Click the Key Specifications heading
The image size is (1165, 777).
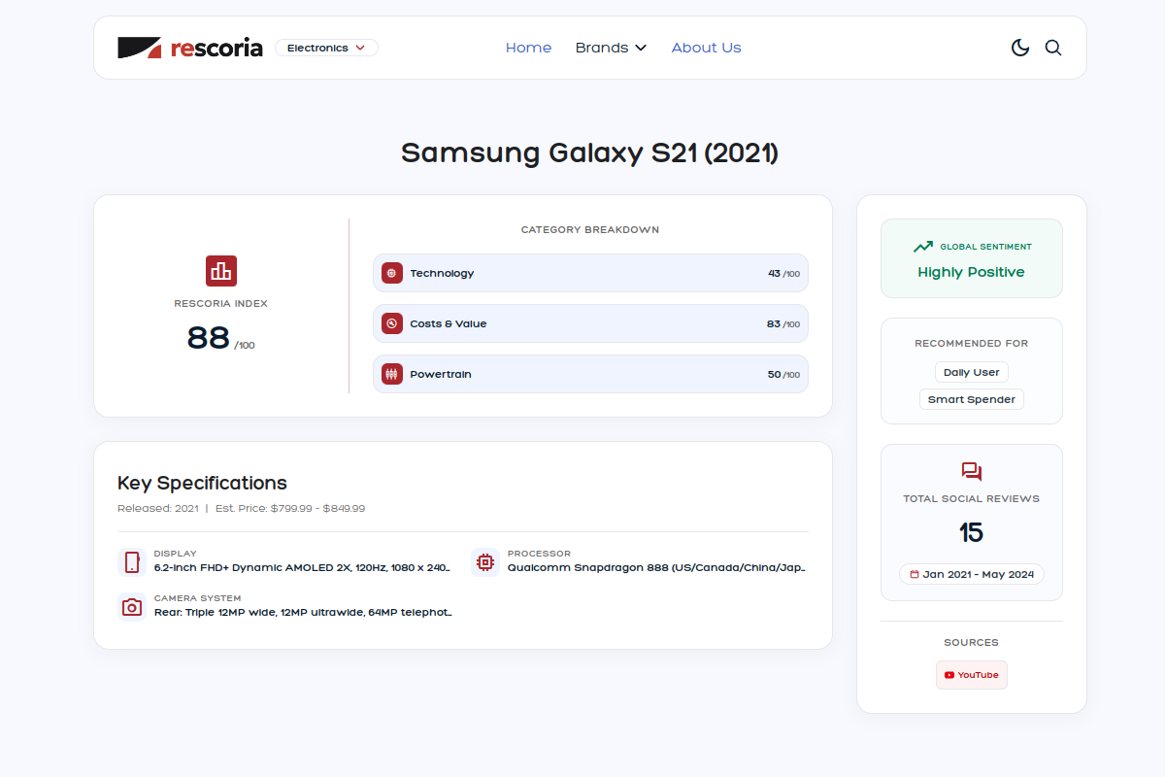pyautogui.click(x=202, y=483)
